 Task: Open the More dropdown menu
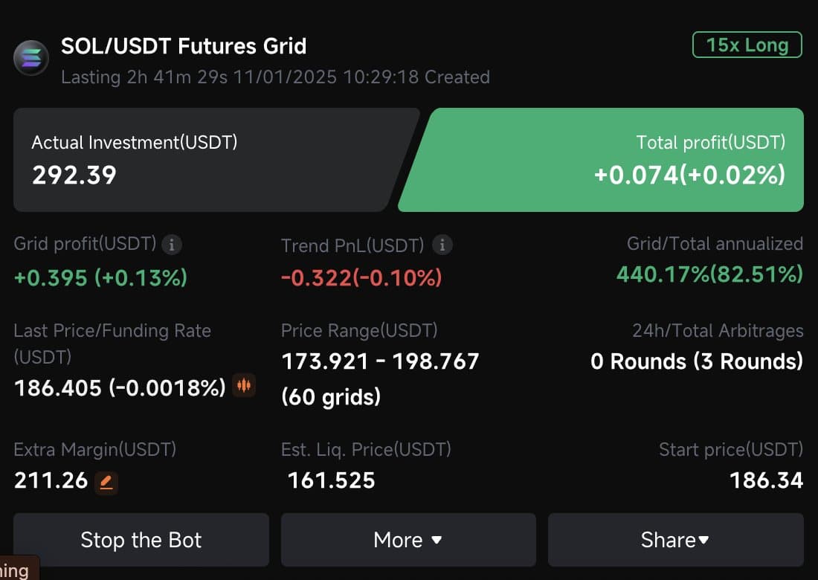point(408,540)
